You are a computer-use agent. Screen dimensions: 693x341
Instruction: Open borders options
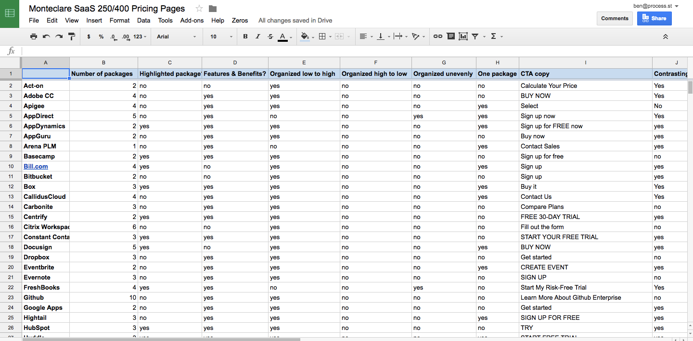(x=322, y=37)
